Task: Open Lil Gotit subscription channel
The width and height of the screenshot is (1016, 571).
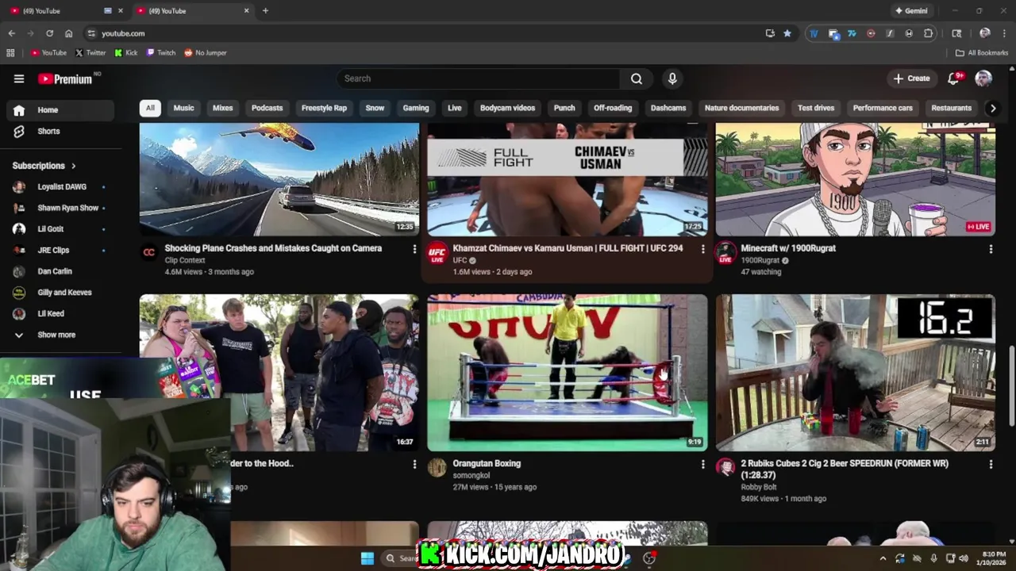Action: [60, 228]
